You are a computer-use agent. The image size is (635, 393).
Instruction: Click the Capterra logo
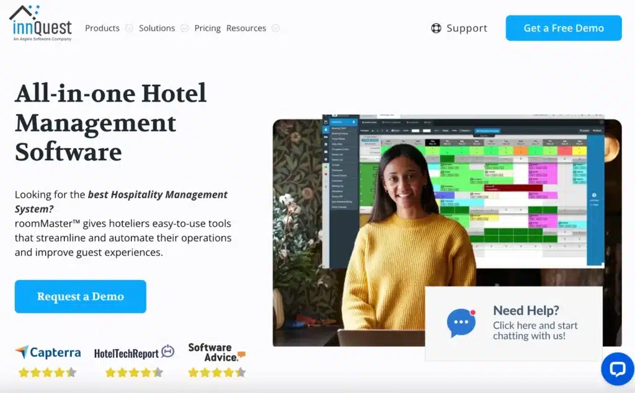tap(47, 352)
